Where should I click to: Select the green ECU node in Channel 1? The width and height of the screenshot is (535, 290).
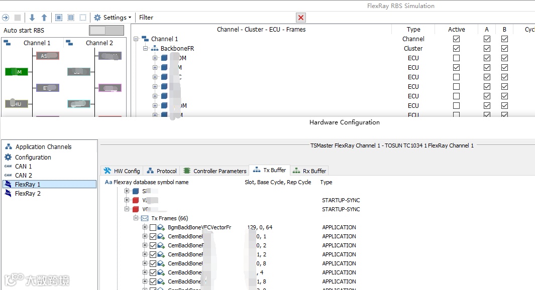pos(17,72)
